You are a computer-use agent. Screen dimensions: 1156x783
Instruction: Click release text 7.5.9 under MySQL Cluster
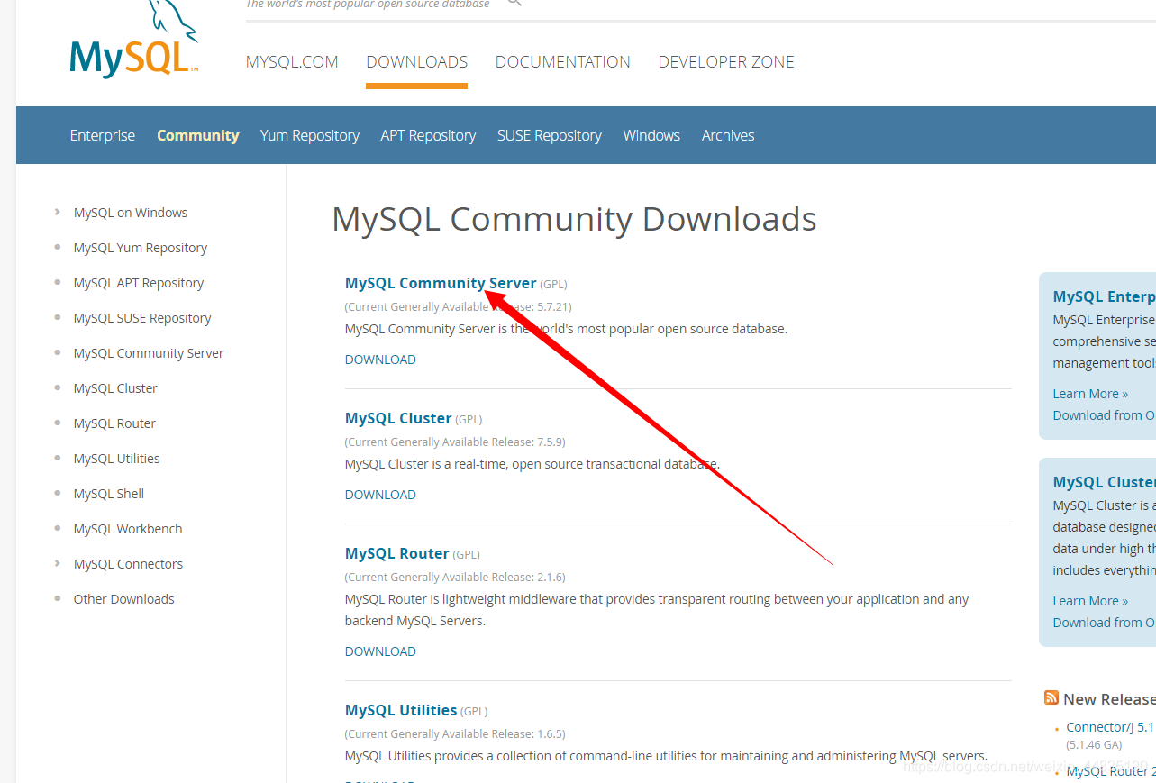tap(550, 442)
